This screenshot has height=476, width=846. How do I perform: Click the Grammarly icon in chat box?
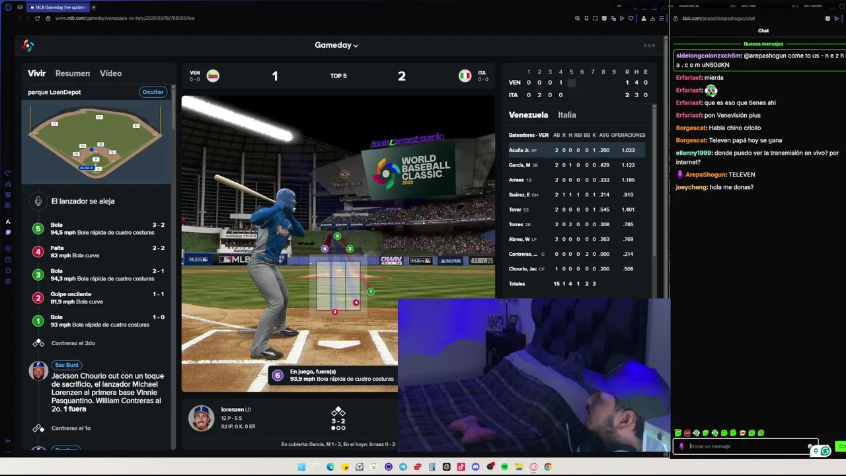(825, 451)
